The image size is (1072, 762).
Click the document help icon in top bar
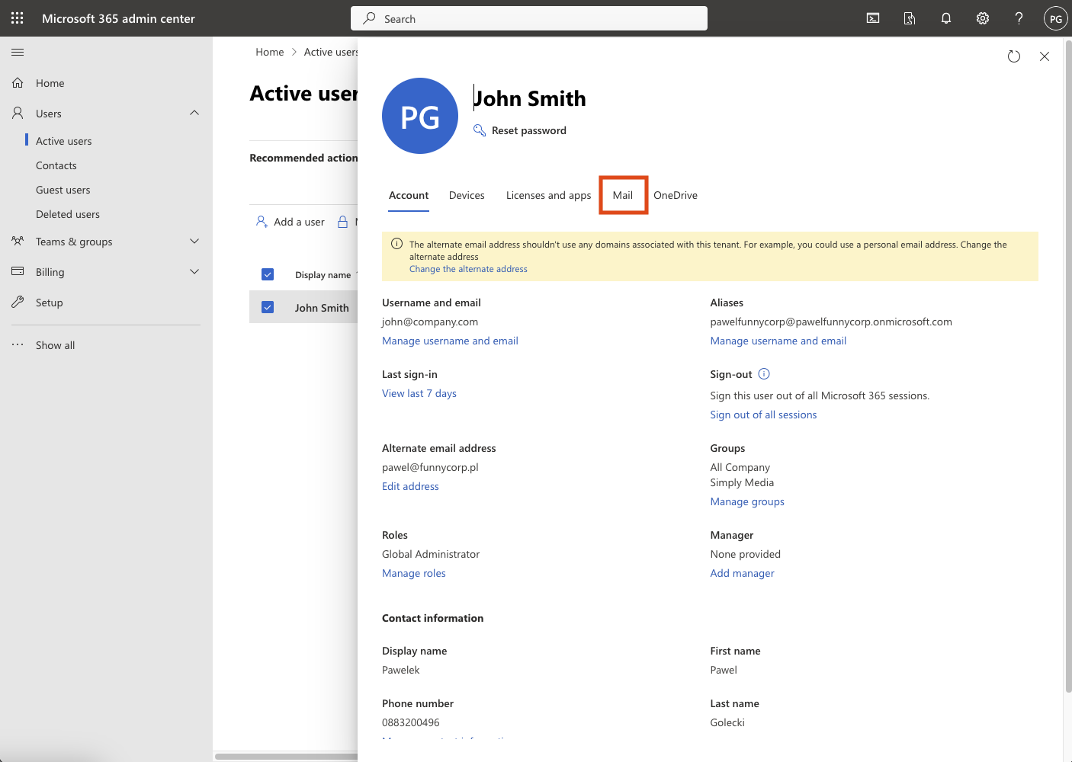[910, 18]
